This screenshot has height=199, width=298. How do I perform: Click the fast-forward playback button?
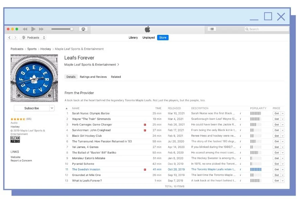tap(41, 29)
